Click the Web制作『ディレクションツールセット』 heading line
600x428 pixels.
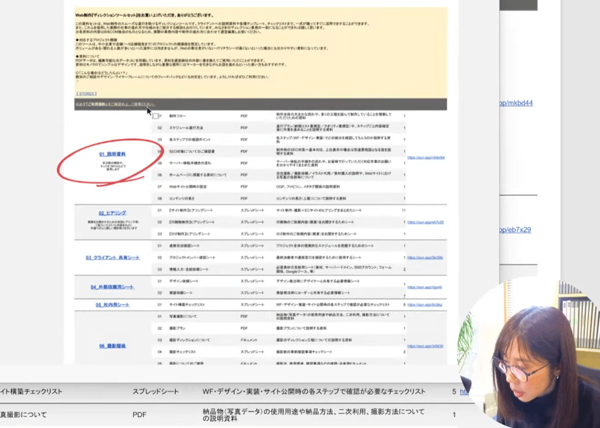click(x=145, y=16)
